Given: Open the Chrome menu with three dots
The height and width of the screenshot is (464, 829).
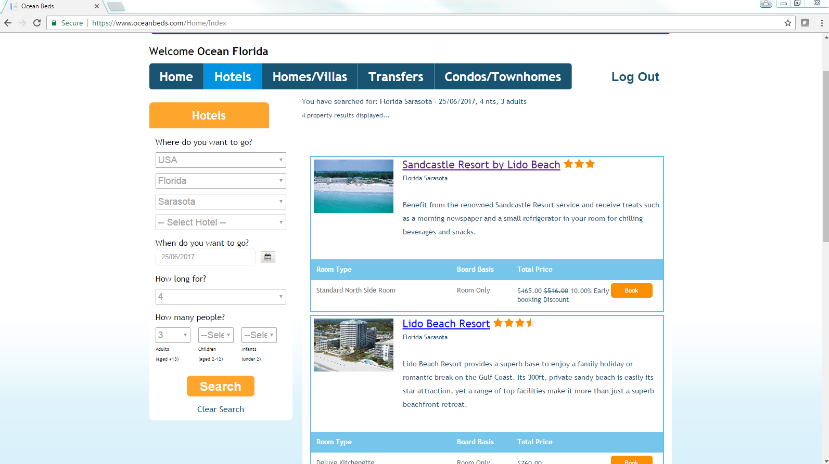Looking at the screenshot, I should (822, 23).
